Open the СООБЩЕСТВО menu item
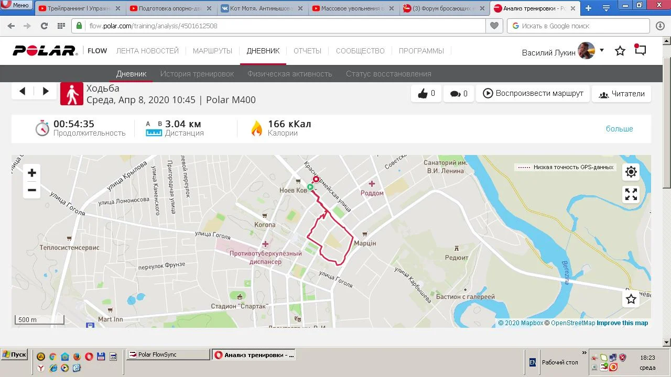Image resolution: width=671 pixels, height=377 pixels. click(x=360, y=51)
